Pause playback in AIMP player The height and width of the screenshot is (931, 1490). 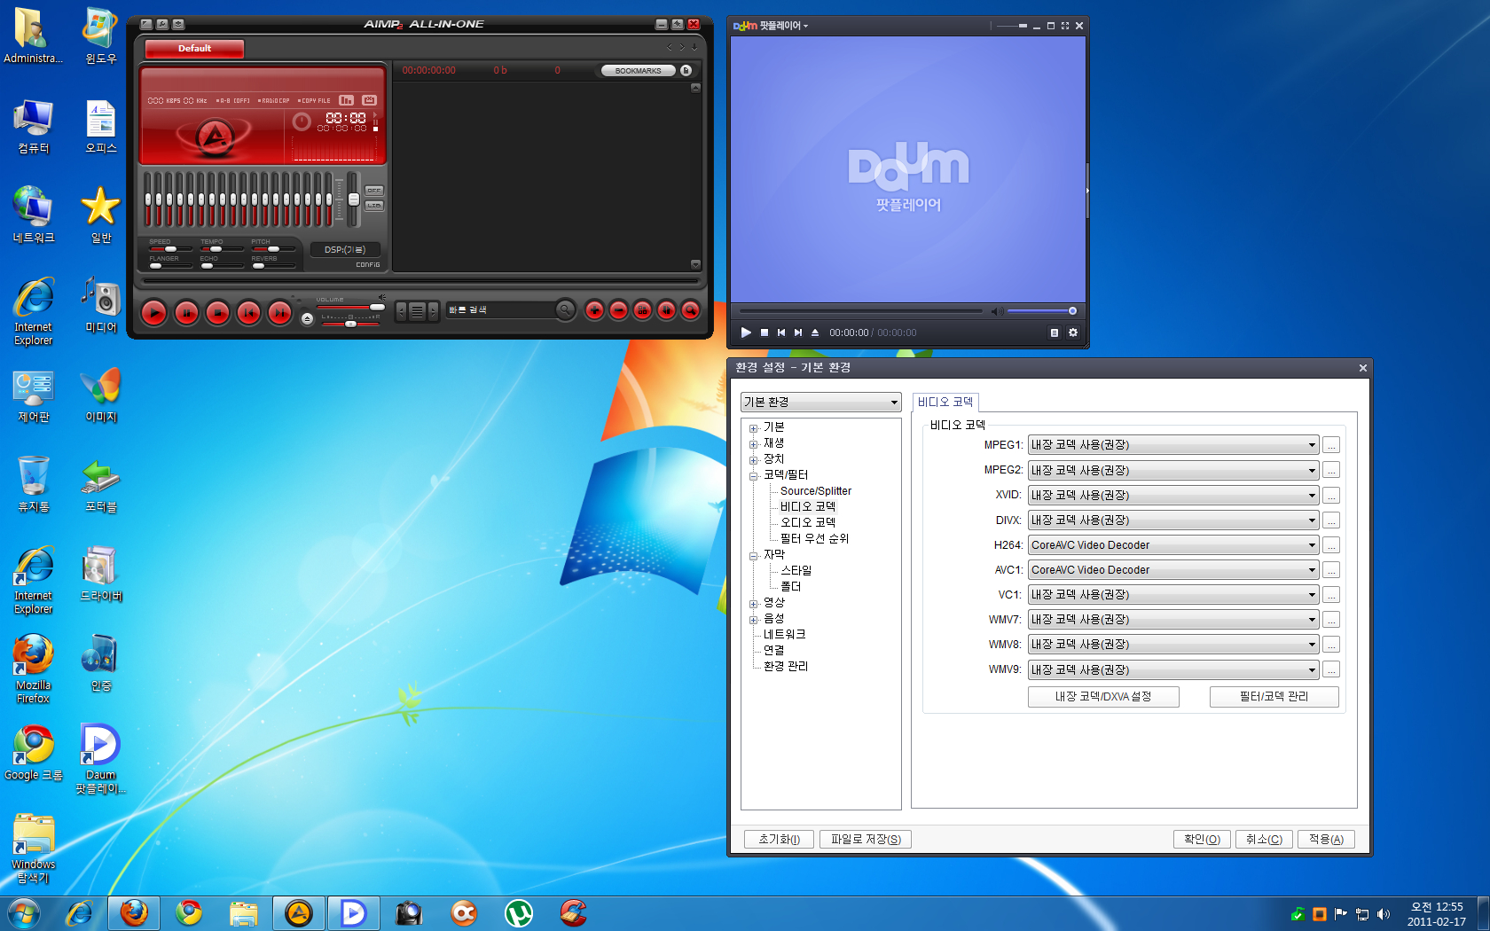coord(186,312)
